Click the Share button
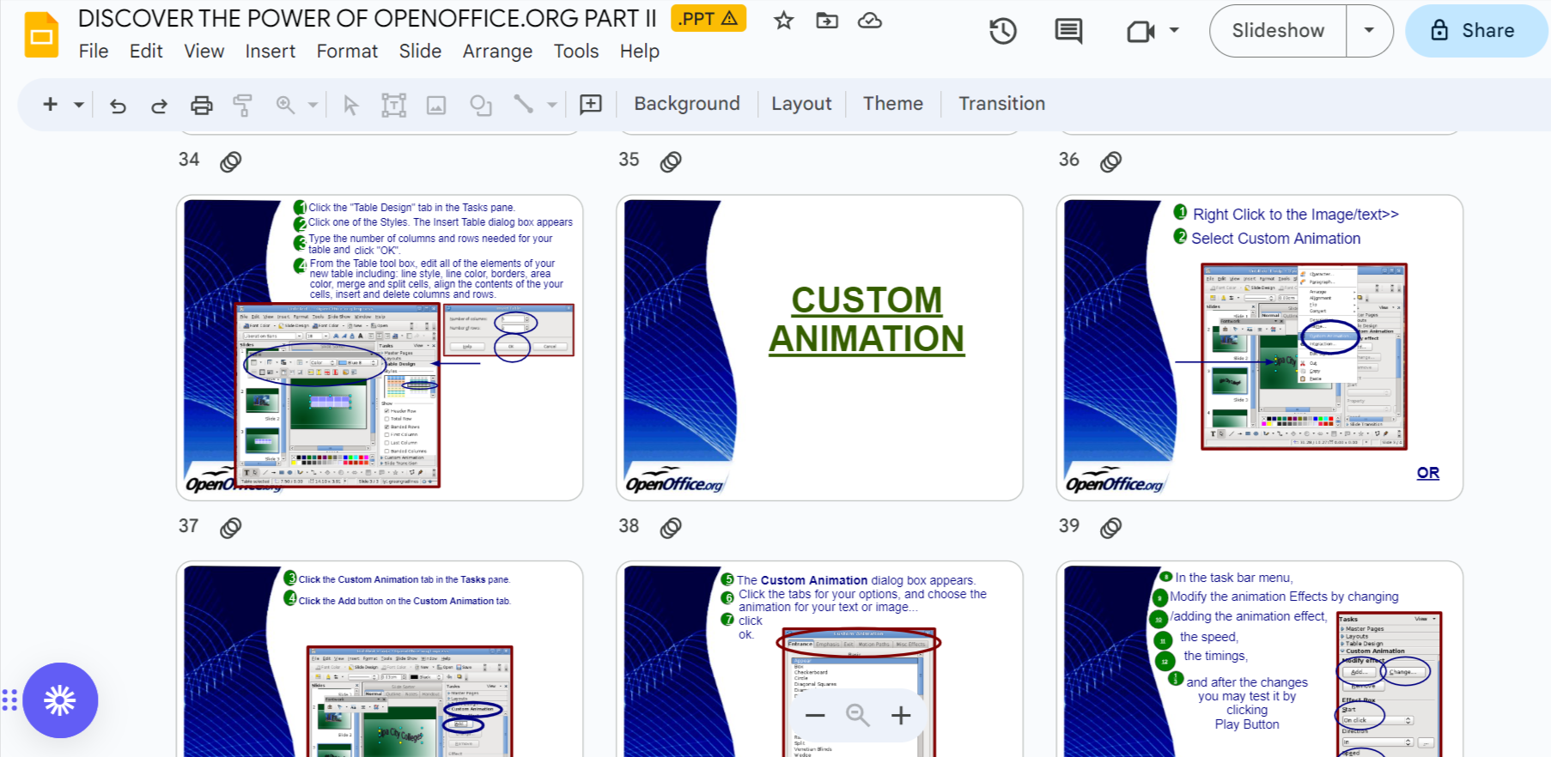Screen dimensions: 1551x757 (1475, 31)
